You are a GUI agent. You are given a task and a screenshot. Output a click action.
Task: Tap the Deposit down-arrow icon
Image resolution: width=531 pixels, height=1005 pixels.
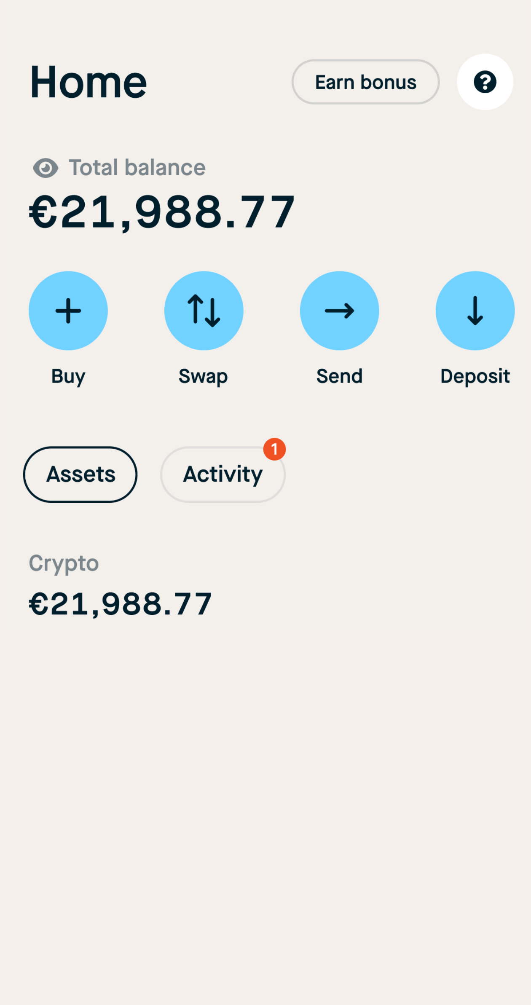[x=475, y=311]
